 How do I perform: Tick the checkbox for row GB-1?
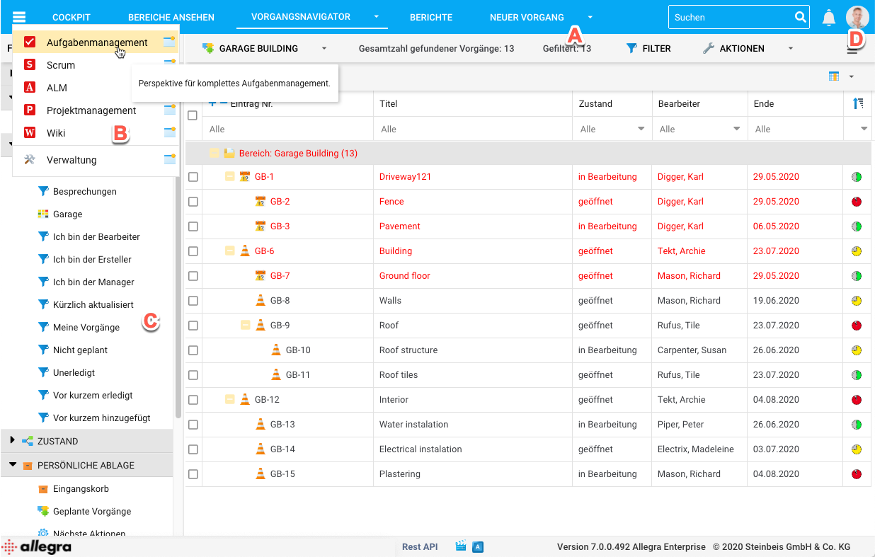[x=193, y=177]
